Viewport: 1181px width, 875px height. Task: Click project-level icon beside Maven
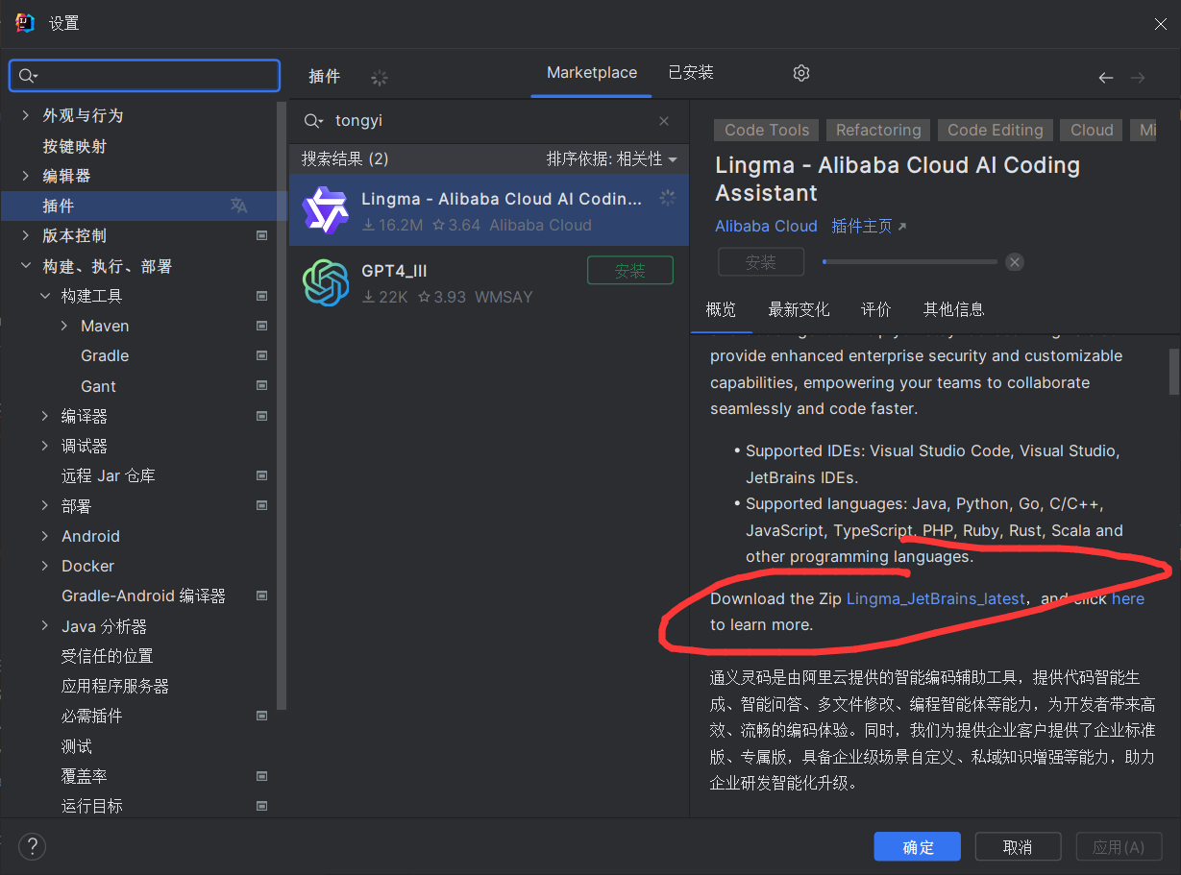pos(261,326)
